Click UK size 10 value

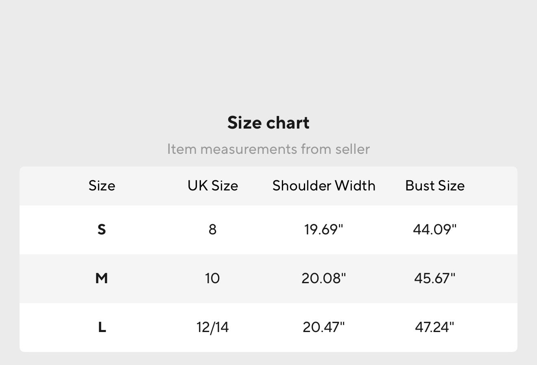click(212, 278)
